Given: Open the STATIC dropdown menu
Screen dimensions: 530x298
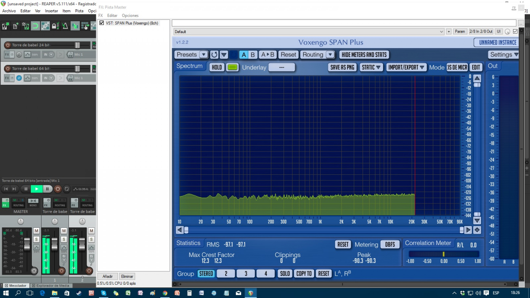Looking at the screenshot, I should click(371, 67).
